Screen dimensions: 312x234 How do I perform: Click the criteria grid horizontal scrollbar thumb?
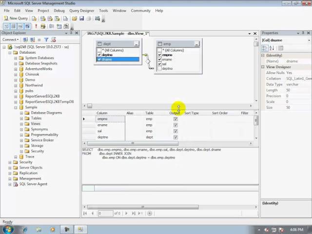tap(133, 143)
